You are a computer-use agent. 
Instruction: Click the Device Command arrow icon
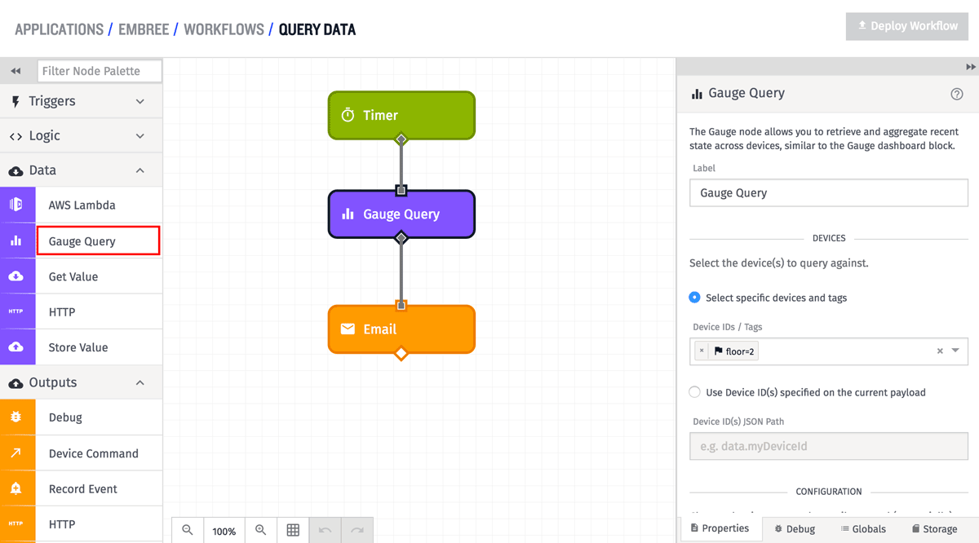[x=17, y=453]
